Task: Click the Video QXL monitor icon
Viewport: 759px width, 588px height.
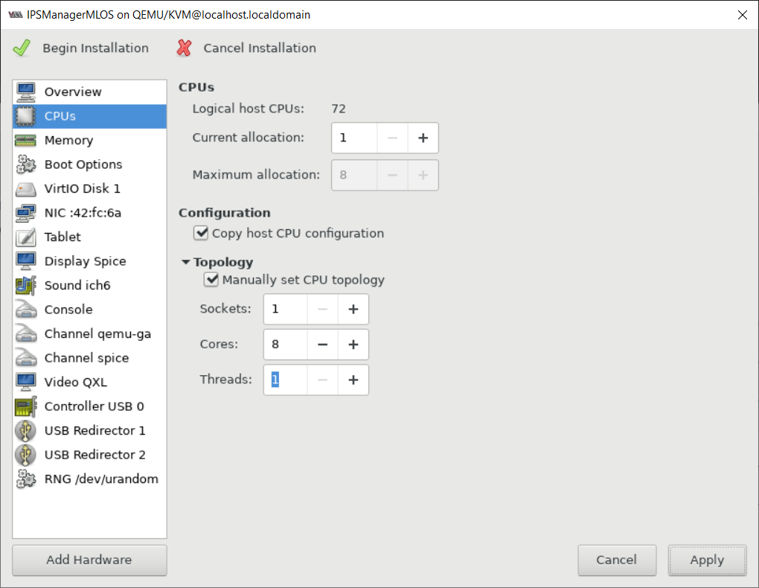Action: 25,383
